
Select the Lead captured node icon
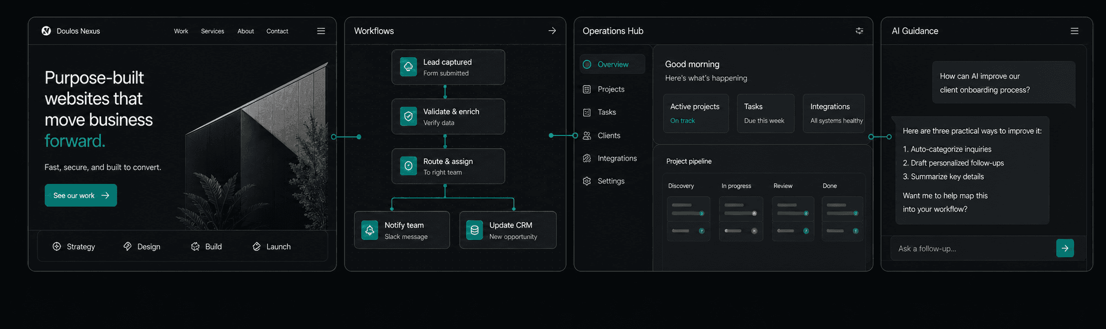pos(408,67)
